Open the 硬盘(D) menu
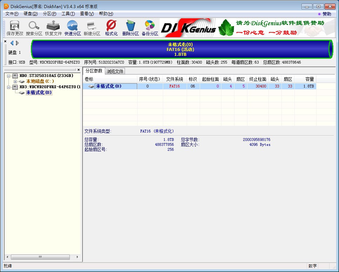339x272 pixels. point(31,14)
